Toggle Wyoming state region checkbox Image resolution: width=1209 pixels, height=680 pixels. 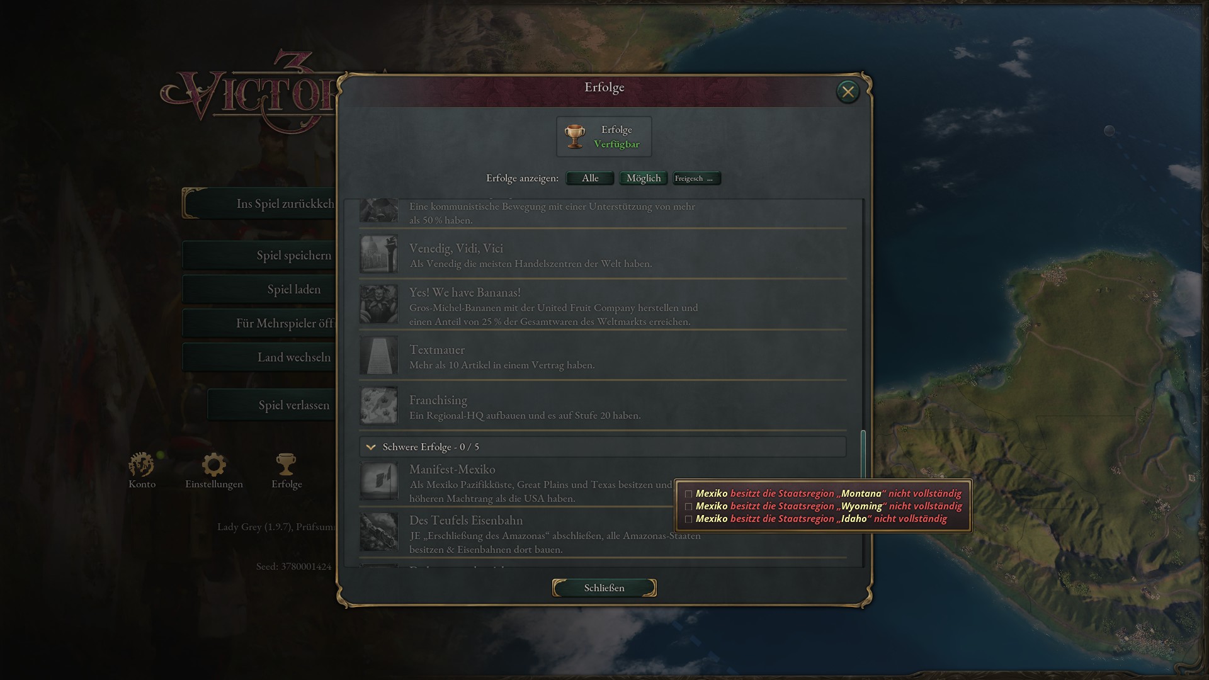(688, 507)
